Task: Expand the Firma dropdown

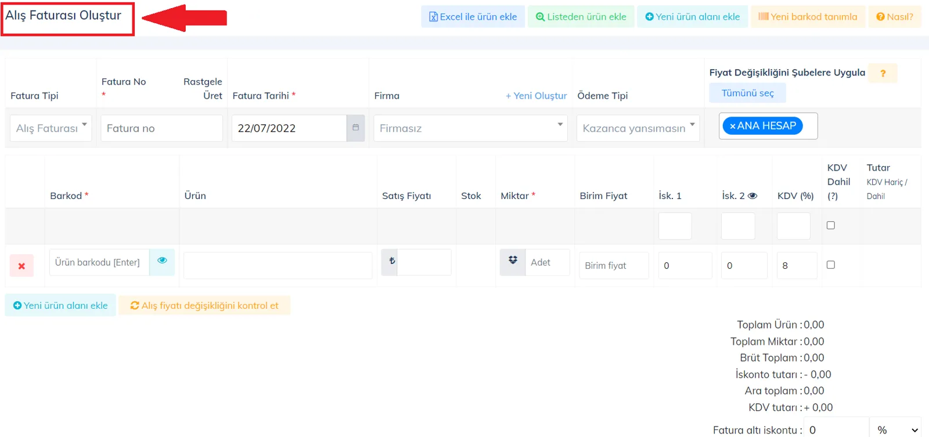Action: tap(470, 128)
